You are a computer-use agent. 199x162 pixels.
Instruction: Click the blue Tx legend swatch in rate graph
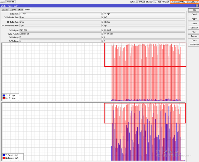[4, 95]
